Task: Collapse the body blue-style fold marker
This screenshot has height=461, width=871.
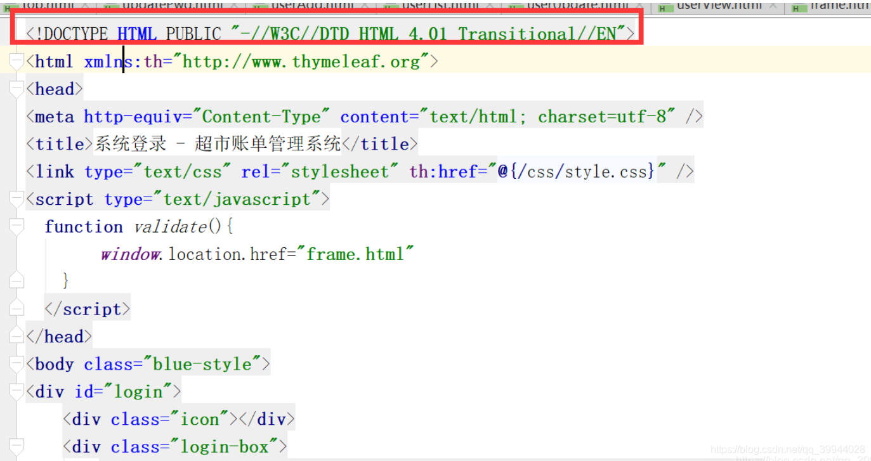Action: click(16, 364)
